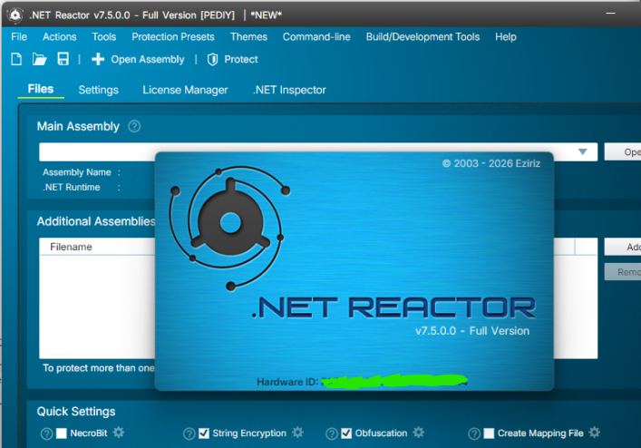The height and width of the screenshot is (448, 641).
Task: Click the Filename column header
Action: coord(71,247)
